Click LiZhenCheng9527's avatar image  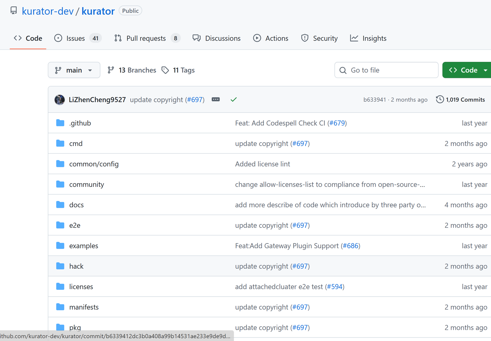(x=60, y=100)
